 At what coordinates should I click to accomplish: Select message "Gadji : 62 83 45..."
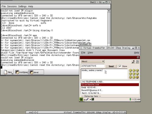coord(110,87)
